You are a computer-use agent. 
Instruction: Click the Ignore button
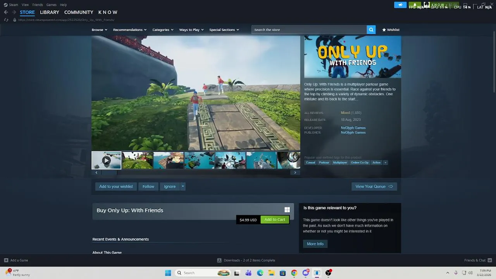pyautogui.click(x=170, y=186)
